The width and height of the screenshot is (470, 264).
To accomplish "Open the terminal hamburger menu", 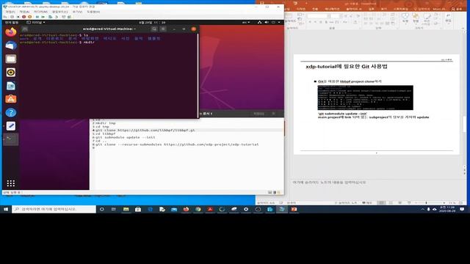I will click(163, 29).
